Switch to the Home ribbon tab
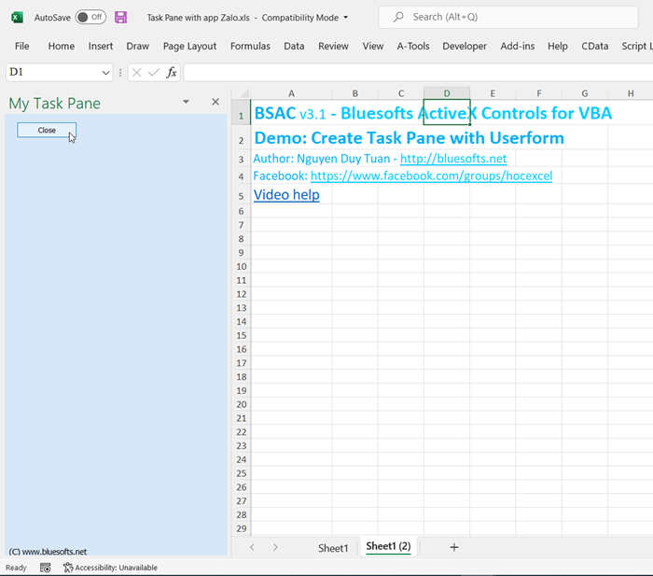The width and height of the screenshot is (653, 576). pos(62,46)
